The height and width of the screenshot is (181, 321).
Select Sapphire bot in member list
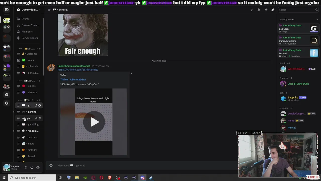pyautogui.click(x=298, y=99)
